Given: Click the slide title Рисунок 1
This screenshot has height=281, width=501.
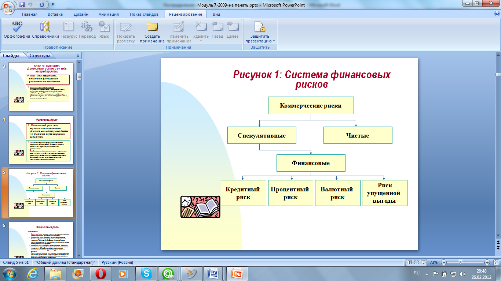Looking at the screenshot, I should click(311, 79).
